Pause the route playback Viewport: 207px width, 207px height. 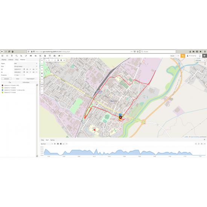(x=58, y=144)
